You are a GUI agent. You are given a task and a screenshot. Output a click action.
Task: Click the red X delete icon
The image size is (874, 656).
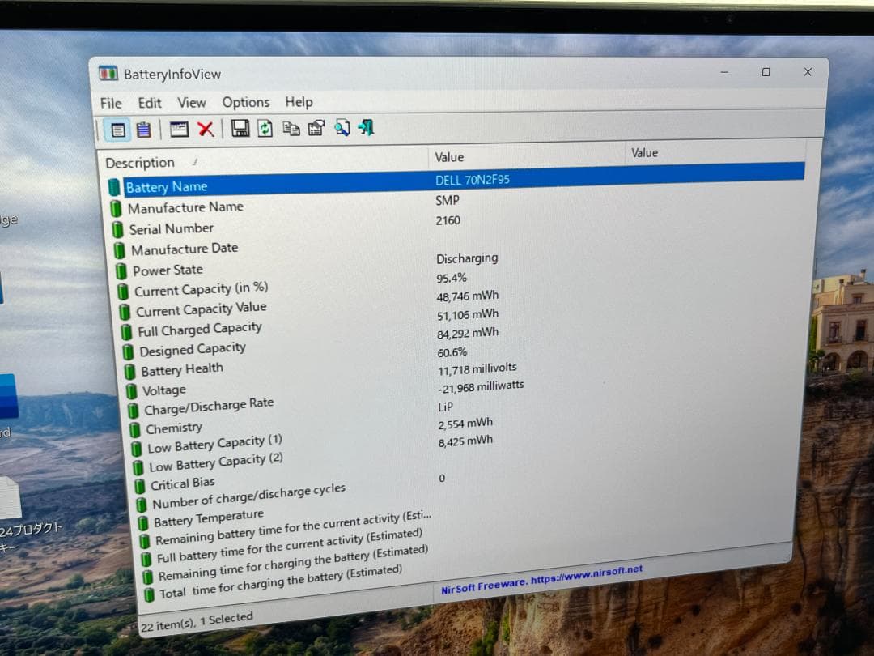206,129
